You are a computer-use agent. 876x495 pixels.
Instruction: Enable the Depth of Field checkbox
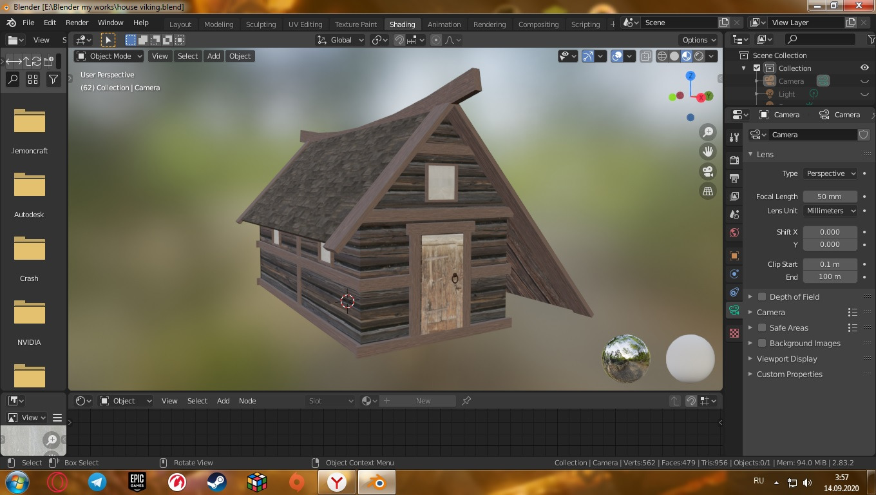tap(762, 296)
